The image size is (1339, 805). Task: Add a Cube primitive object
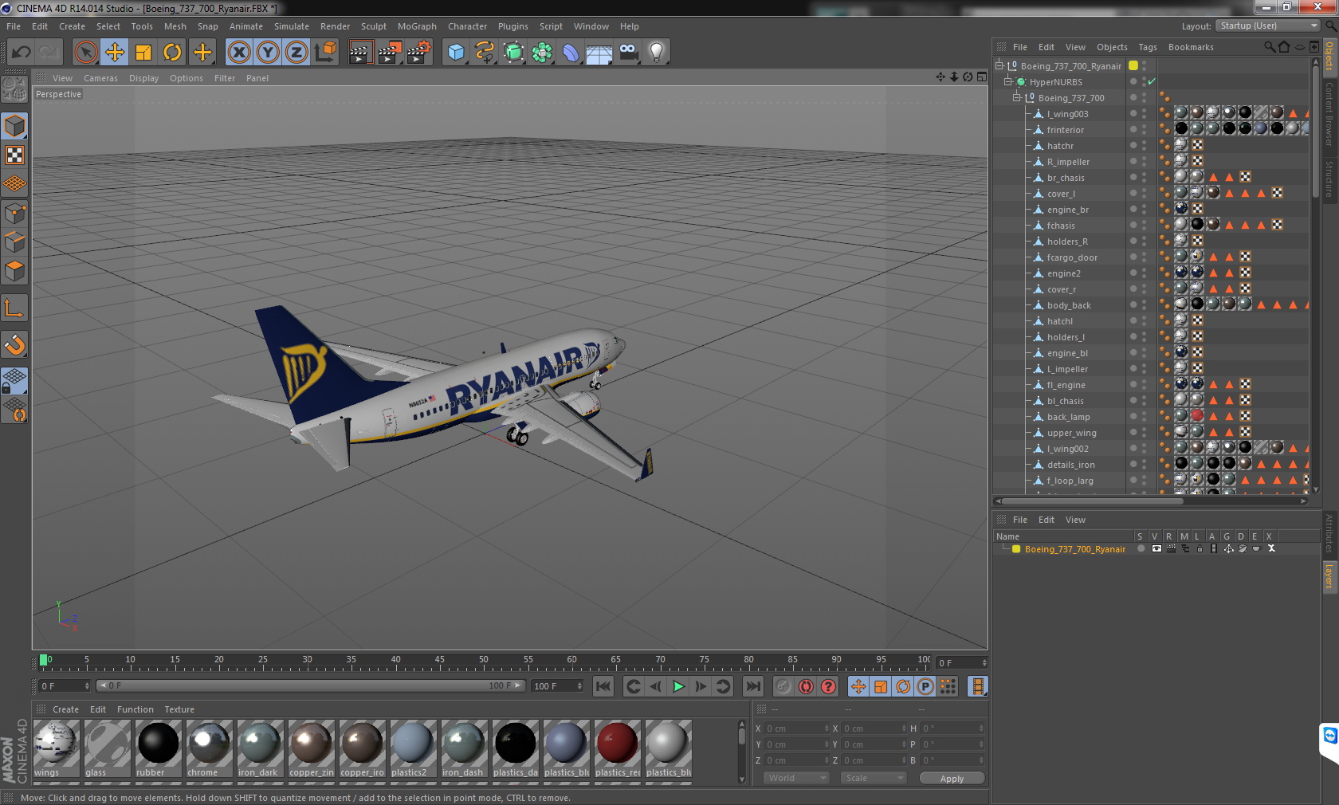click(x=456, y=53)
